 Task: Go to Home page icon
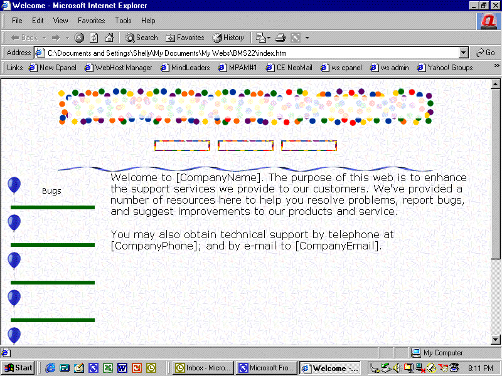pos(109,38)
